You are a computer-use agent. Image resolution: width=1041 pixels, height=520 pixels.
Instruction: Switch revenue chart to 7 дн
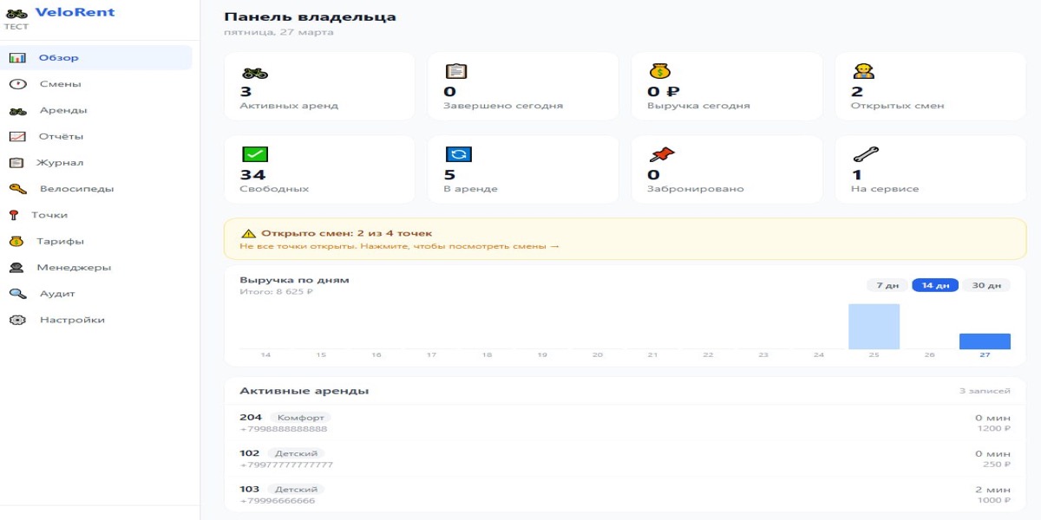coord(887,285)
